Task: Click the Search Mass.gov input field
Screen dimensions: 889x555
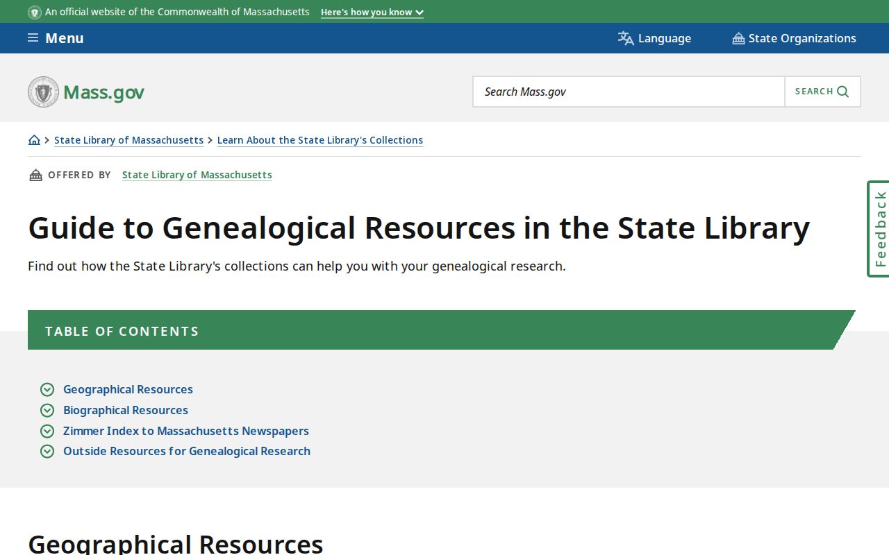Action: (x=629, y=92)
